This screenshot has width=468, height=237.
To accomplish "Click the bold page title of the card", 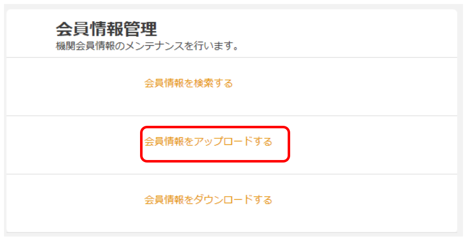I will [x=106, y=29].
